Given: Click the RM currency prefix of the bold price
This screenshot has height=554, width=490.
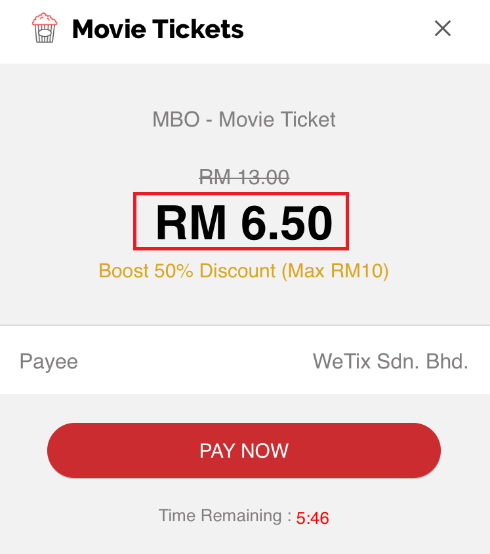Looking at the screenshot, I should pos(191,223).
